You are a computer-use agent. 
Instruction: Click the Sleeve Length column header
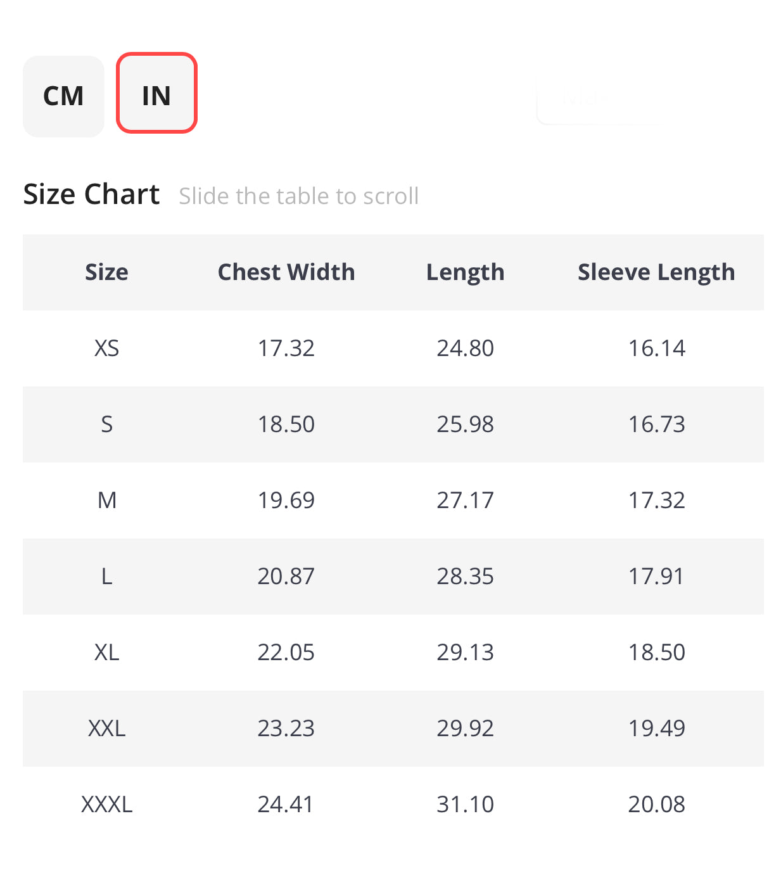click(x=656, y=272)
